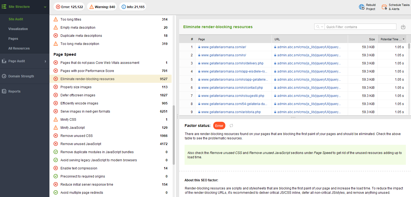Click the Rebuild Project globe icon
This screenshot has height=197, width=411.
coord(362,7)
